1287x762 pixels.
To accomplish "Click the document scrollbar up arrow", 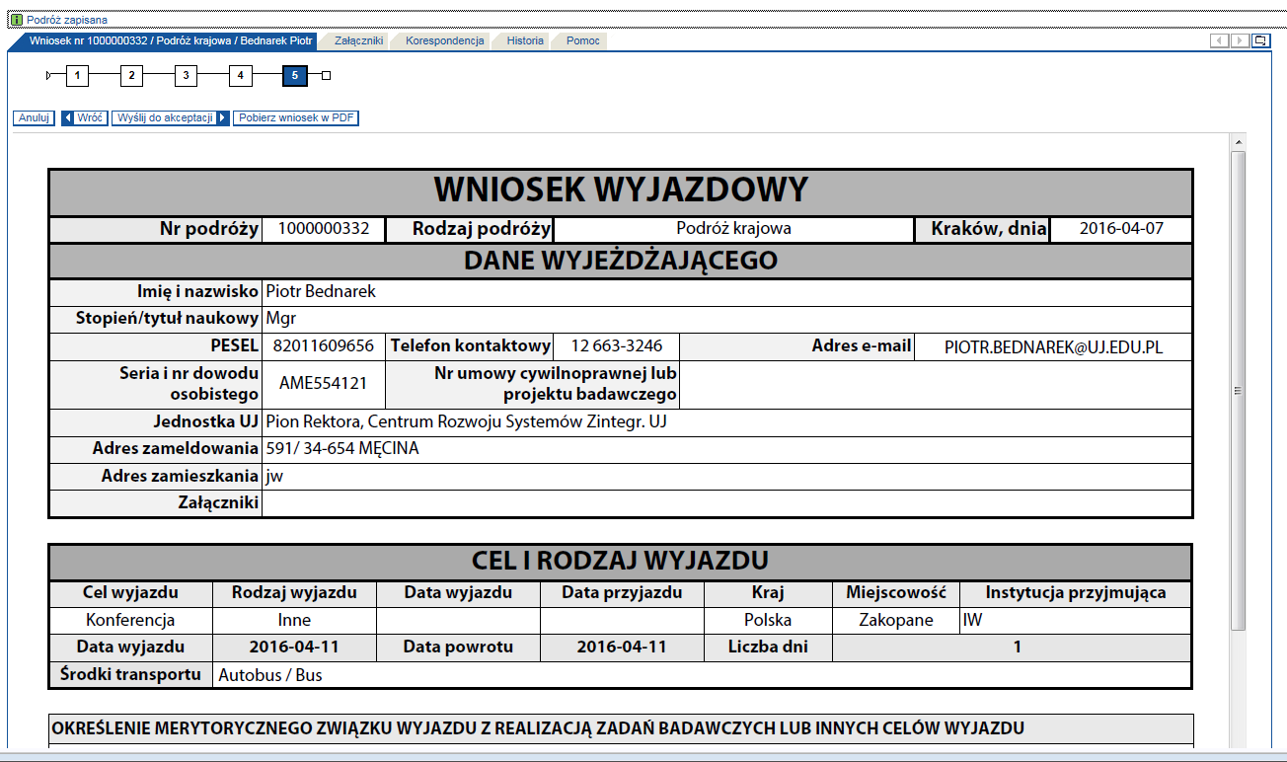I will [1238, 143].
